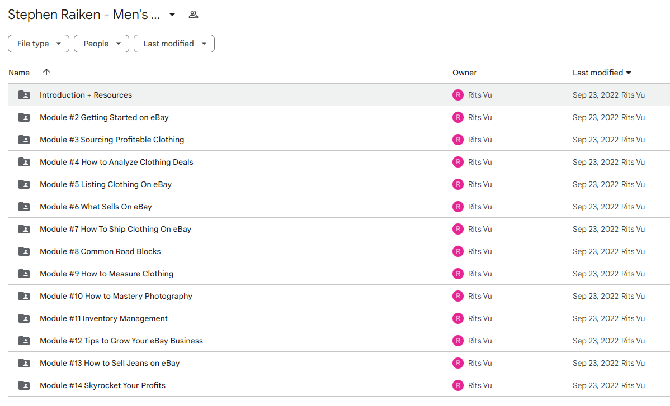Click the Module #6 What Sells folder icon
Screen dimensions: 670x406
tap(25, 207)
